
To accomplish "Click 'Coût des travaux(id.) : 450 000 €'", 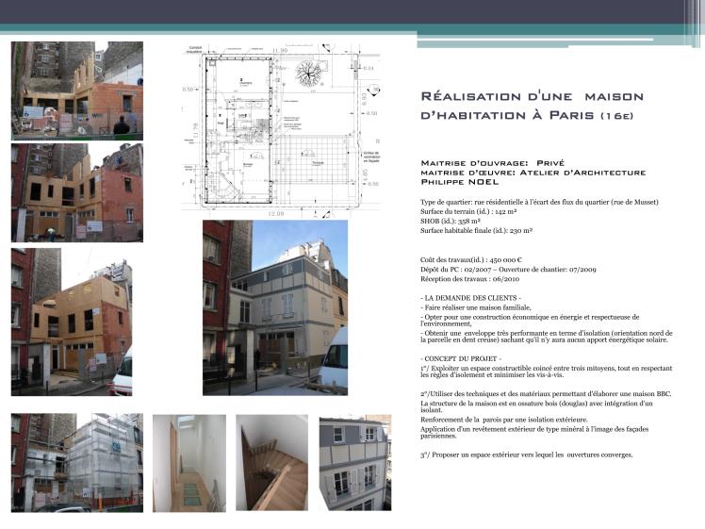I will 471,259.
